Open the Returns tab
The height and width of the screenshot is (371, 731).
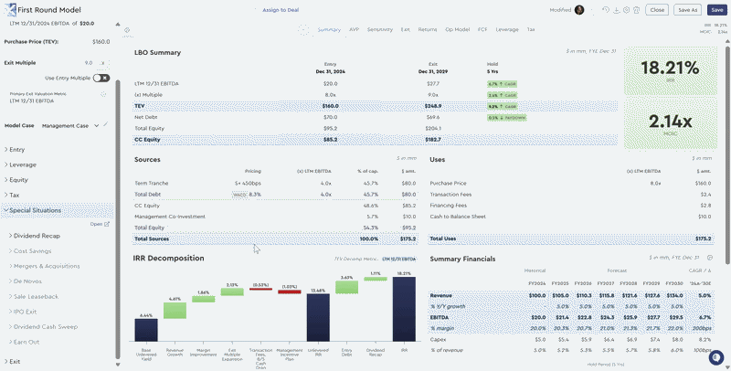click(x=428, y=29)
